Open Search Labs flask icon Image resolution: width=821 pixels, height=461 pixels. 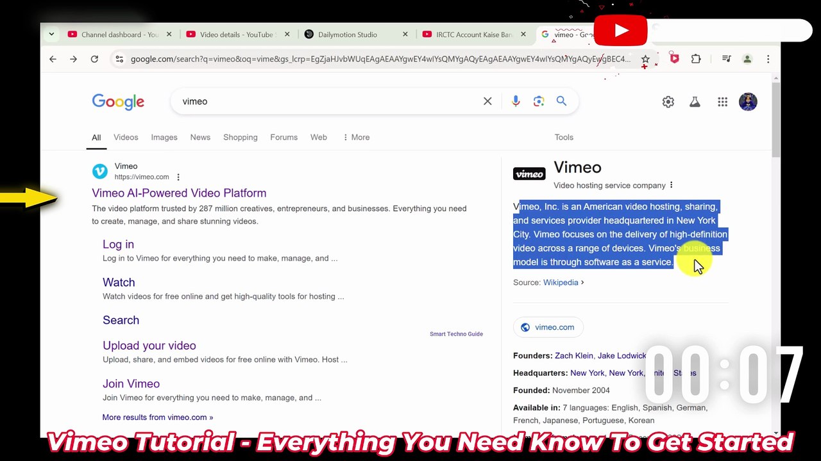(x=695, y=102)
